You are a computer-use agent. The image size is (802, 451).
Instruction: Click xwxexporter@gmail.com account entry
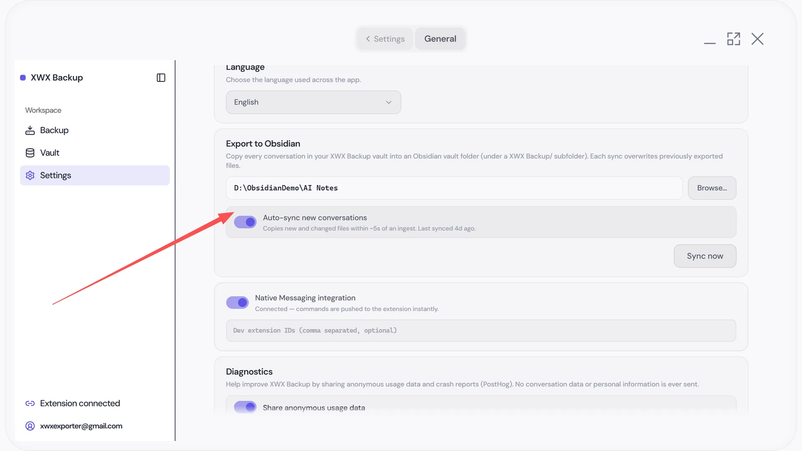tap(81, 426)
